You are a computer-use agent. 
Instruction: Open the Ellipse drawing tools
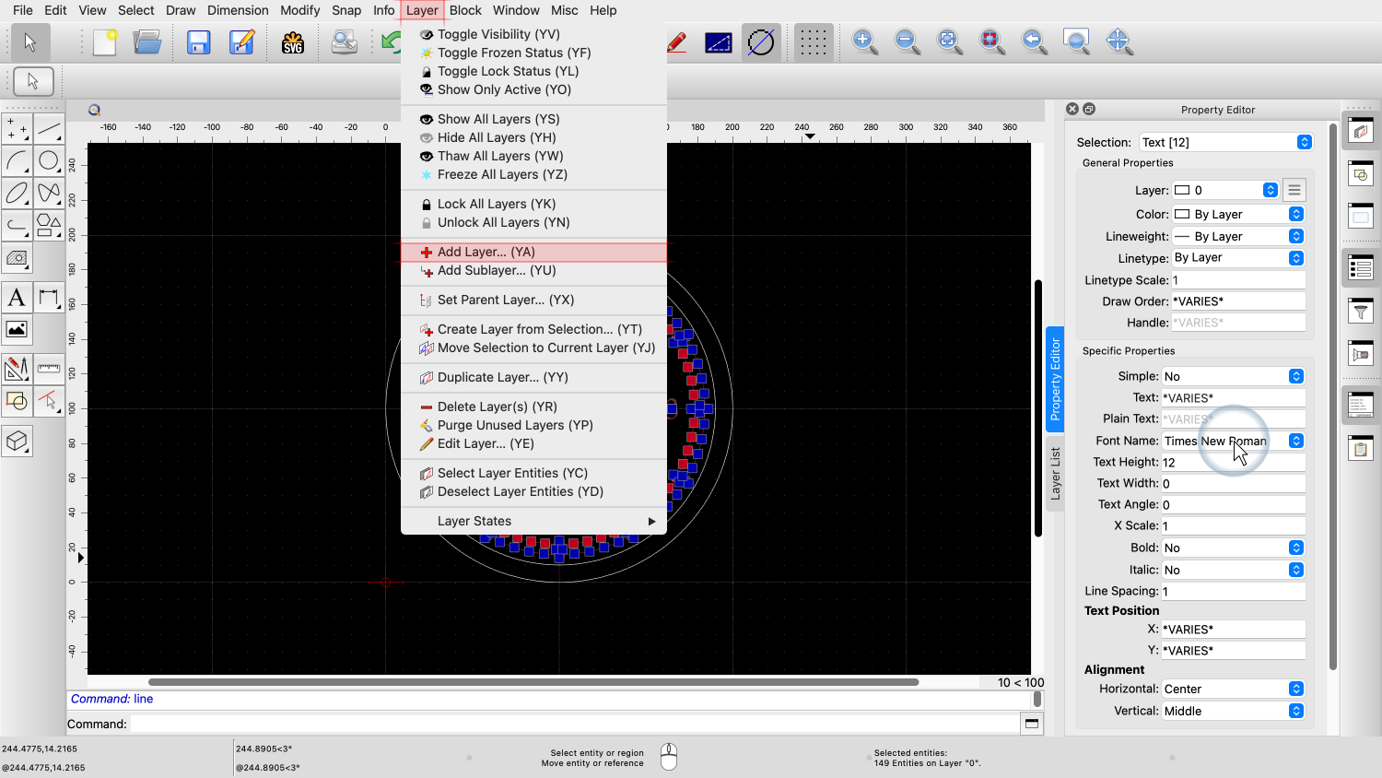(x=17, y=194)
